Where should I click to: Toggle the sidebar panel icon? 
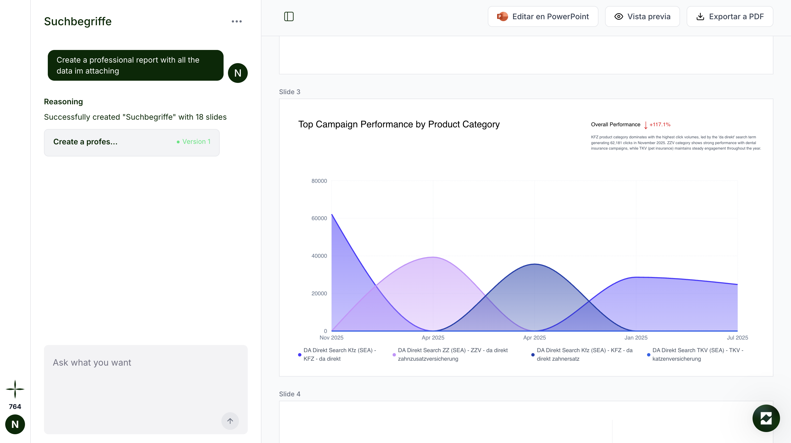coord(289,16)
